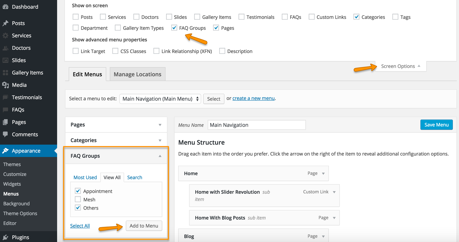Click Add to Menu button
The width and height of the screenshot is (459, 242).
point(144,226)
